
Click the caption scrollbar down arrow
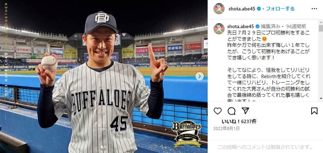(321, 99)
